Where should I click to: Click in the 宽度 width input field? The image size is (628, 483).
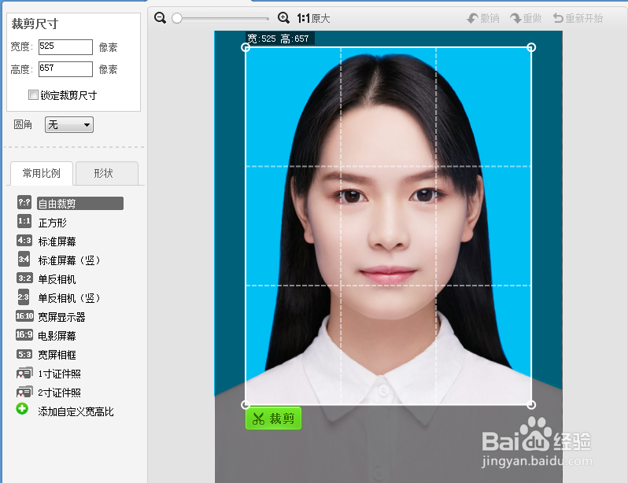tap(65, 47)
